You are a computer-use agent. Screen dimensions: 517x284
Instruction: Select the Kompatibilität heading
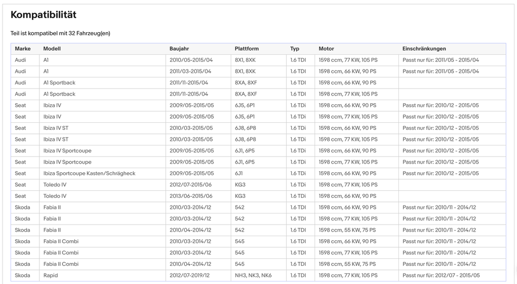click(x=43, y=15)
